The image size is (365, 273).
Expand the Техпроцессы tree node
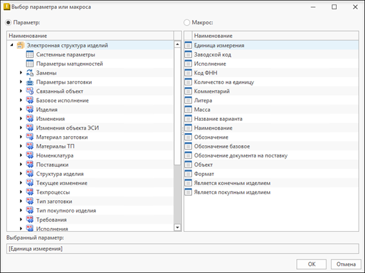pos(21,192)
